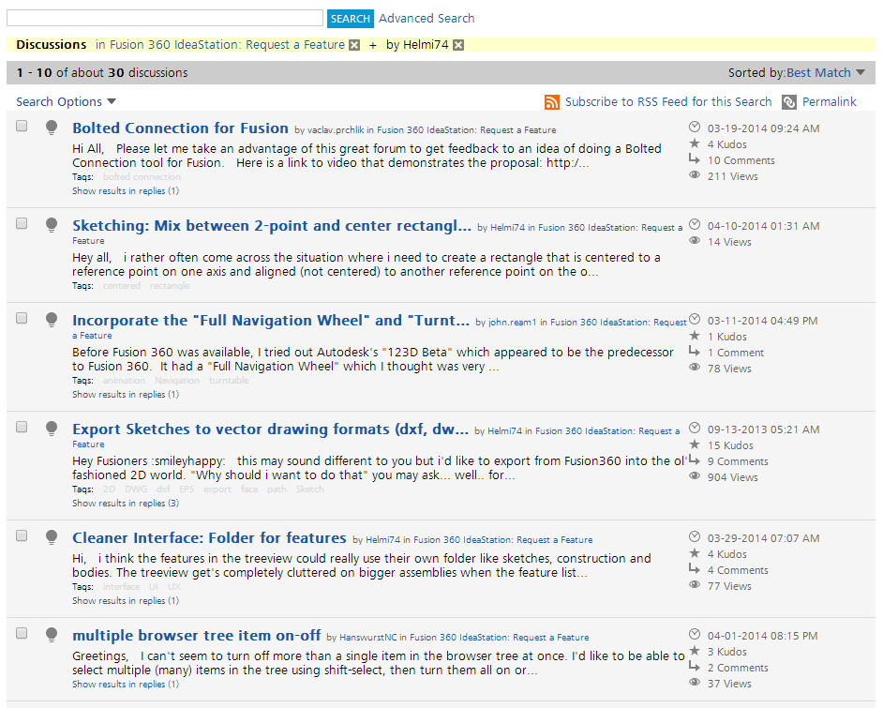The image size is (883, 708).
Task: Click lightbulb icon beside Cleaner Interface: Folder for features
Action: [52, 537]
